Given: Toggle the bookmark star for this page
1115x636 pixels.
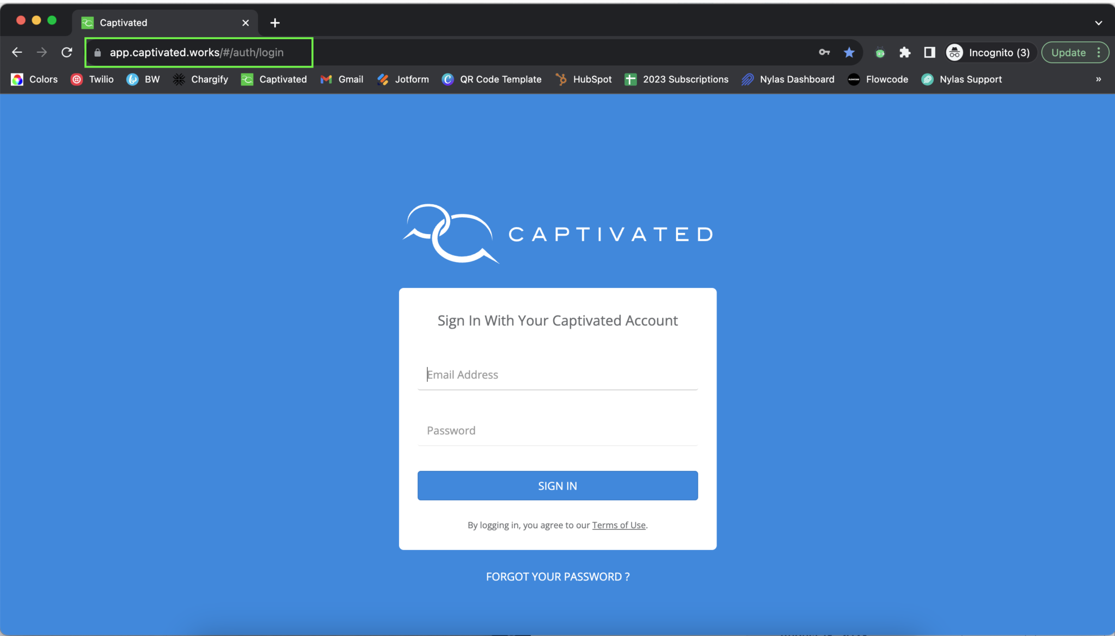Looking at the screenshot, I should [849, 52].
